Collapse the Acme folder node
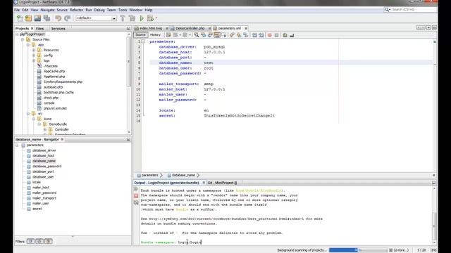This screenshot has width=451, height=253. click(34, 119)
